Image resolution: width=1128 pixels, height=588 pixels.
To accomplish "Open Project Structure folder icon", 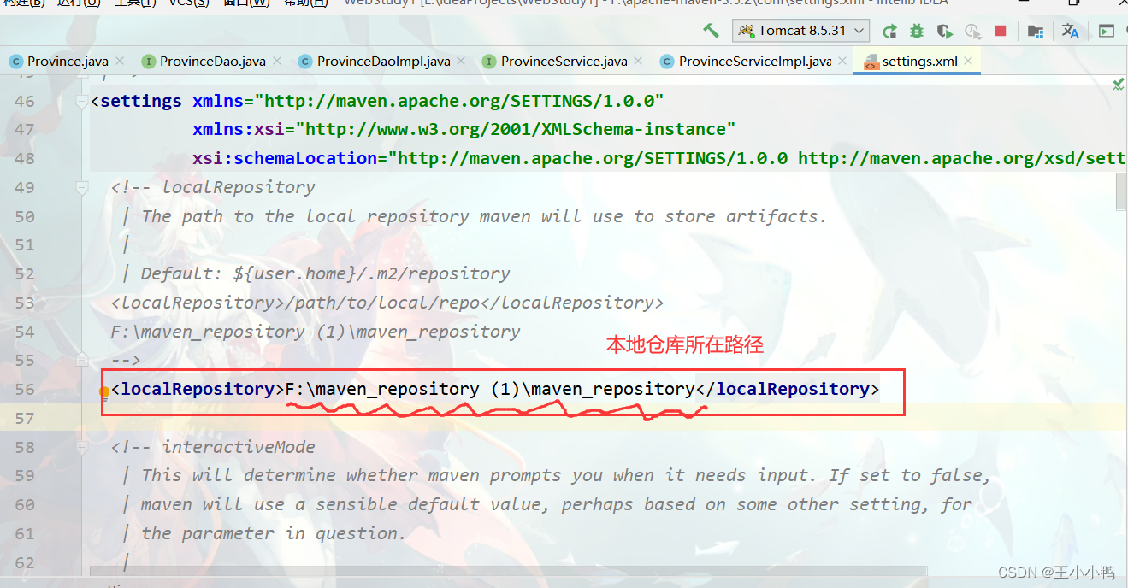I will click(1035, 32).
